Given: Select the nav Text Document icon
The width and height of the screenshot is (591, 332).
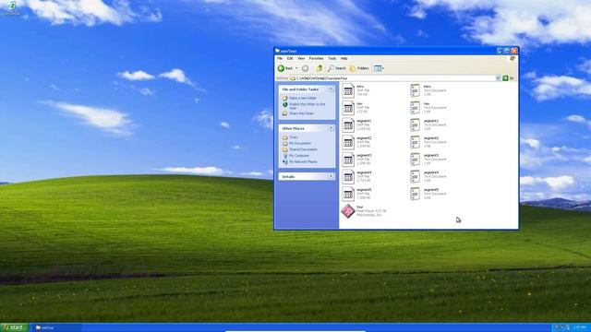Looking at the screenshot, I should click(x=415, y=108).
